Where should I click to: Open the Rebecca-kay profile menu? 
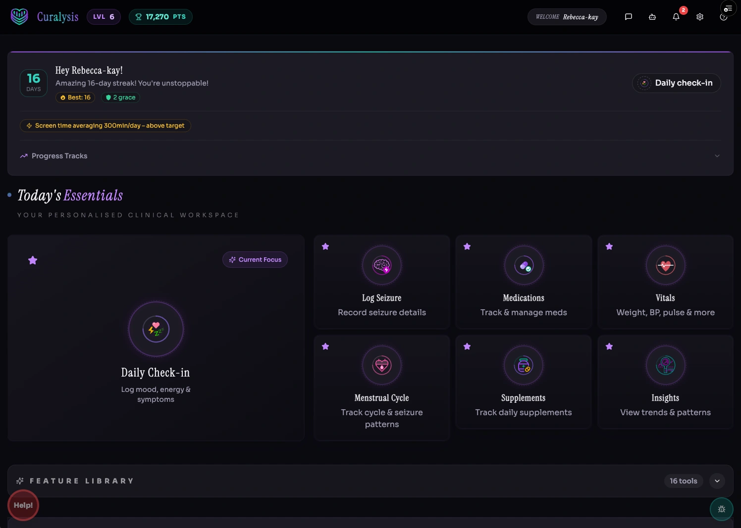point(567,16)
